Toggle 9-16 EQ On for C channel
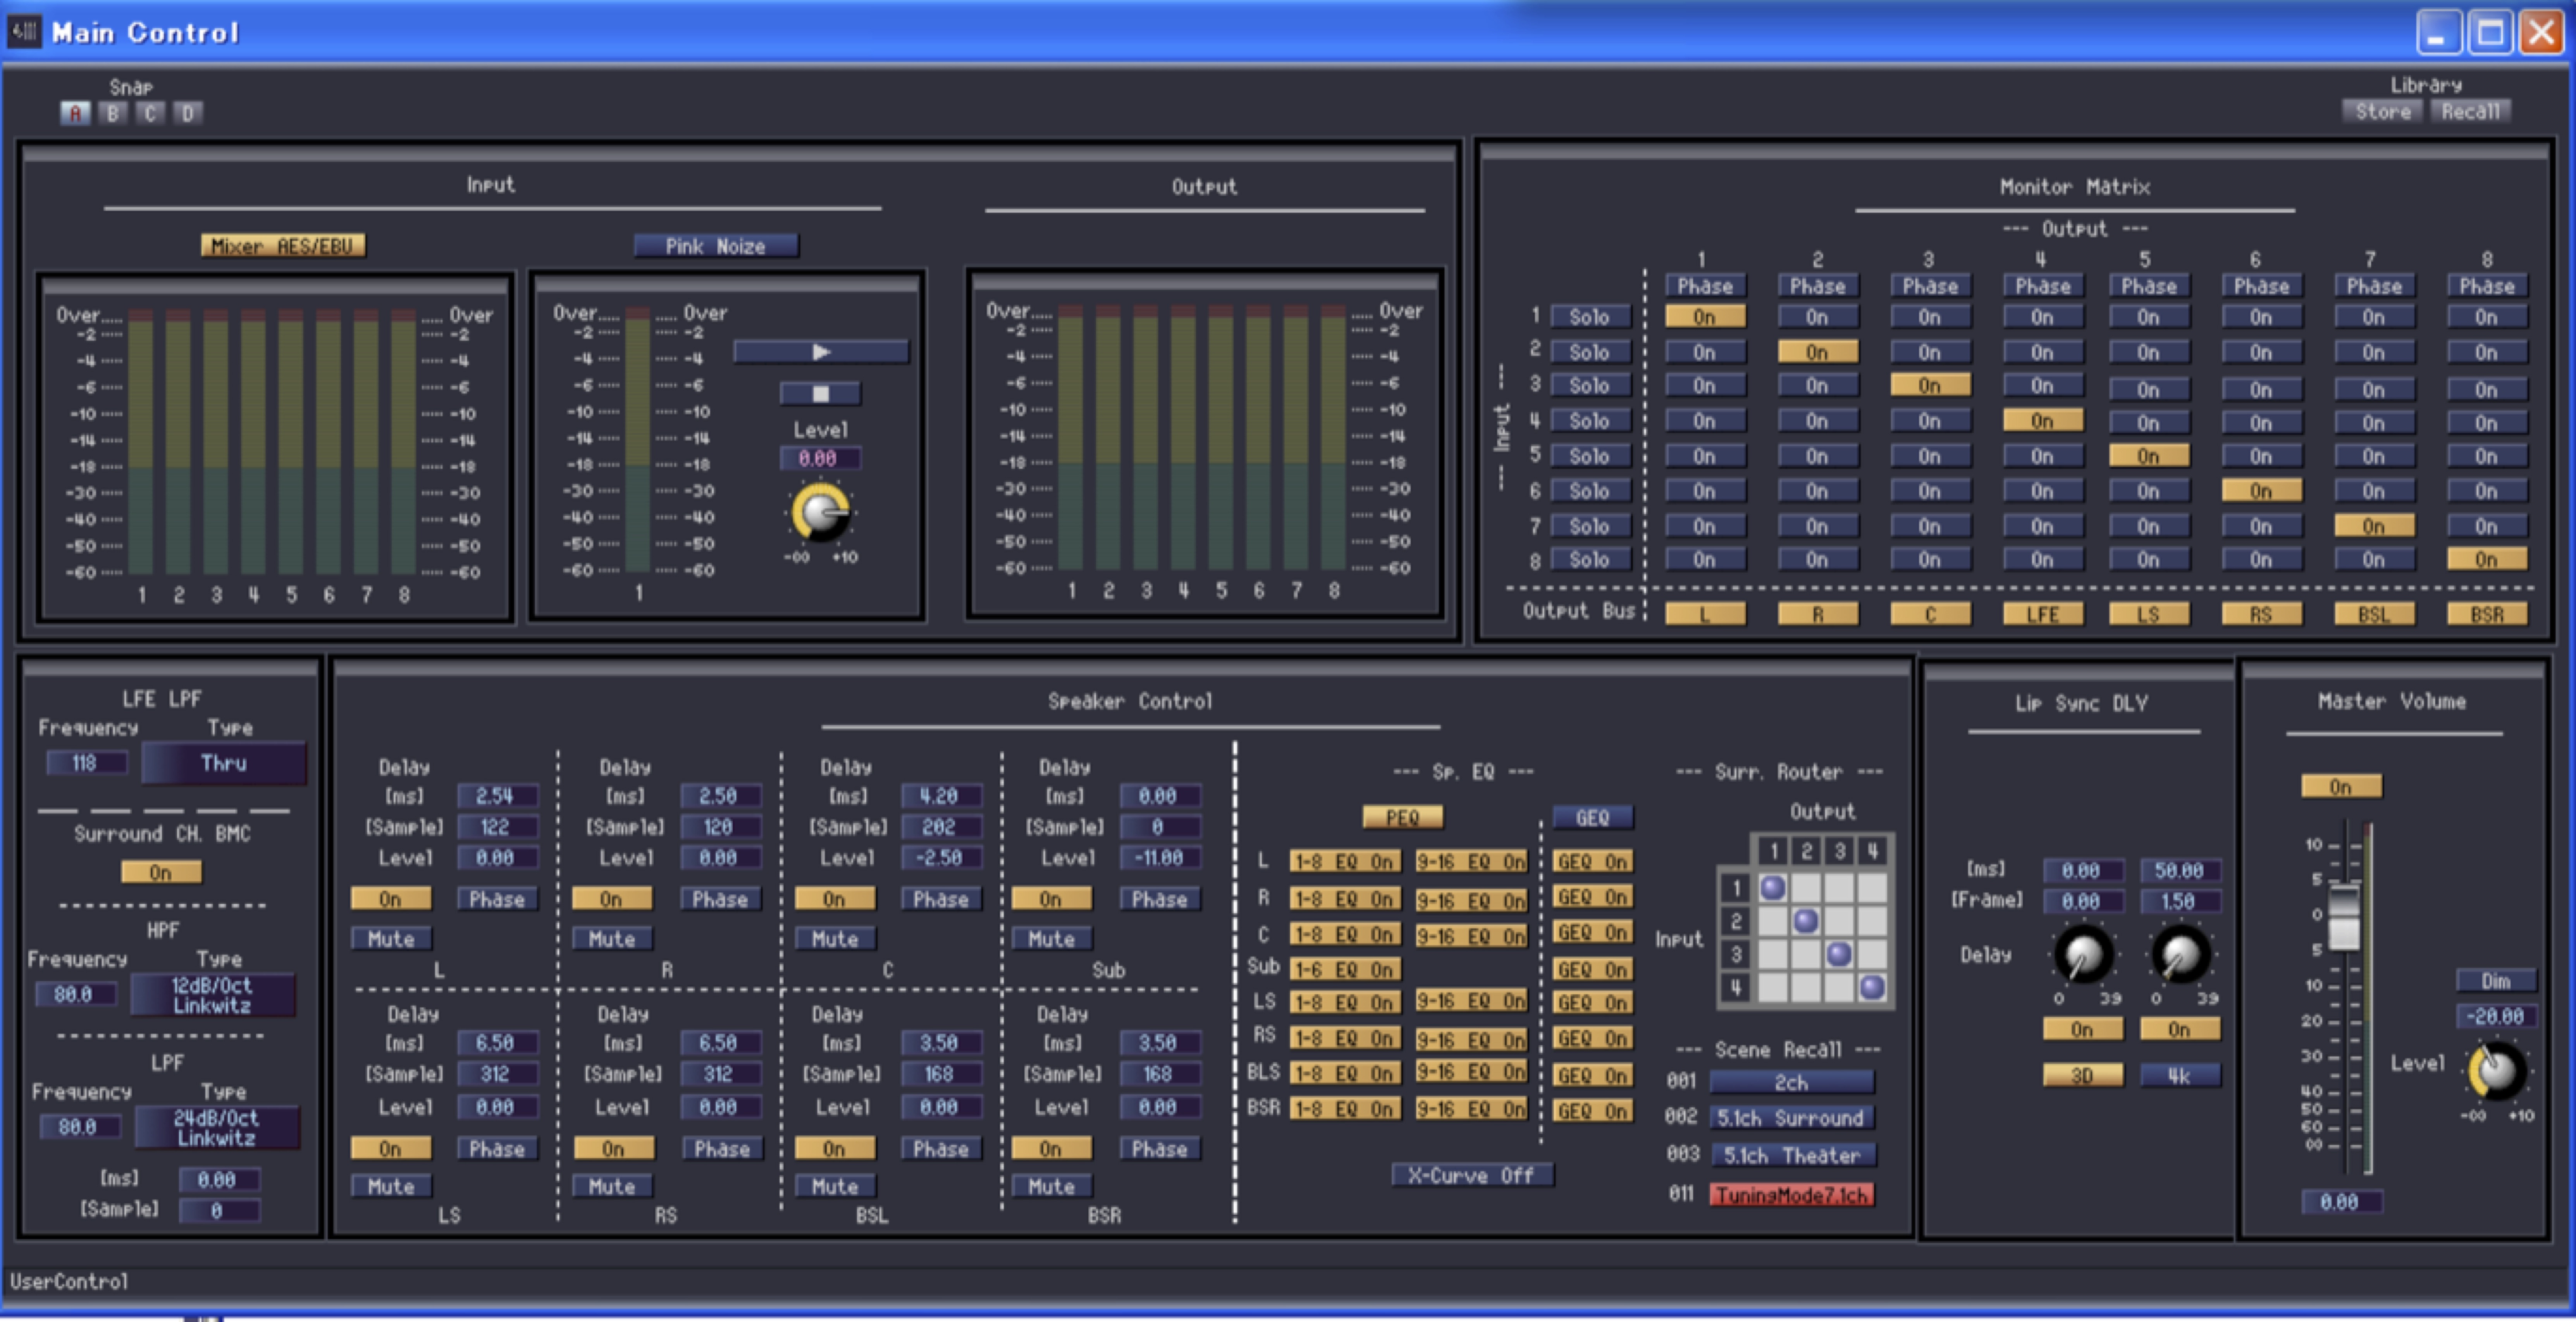This screenshot has height=1322, width=2576. click(x=1471, y=937)
